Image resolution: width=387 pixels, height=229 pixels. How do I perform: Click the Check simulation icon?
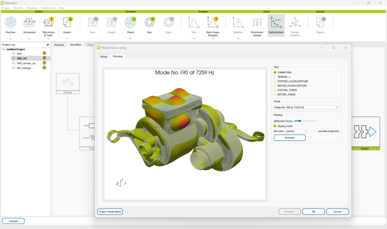pyautogui.click(x=130, y=23)
